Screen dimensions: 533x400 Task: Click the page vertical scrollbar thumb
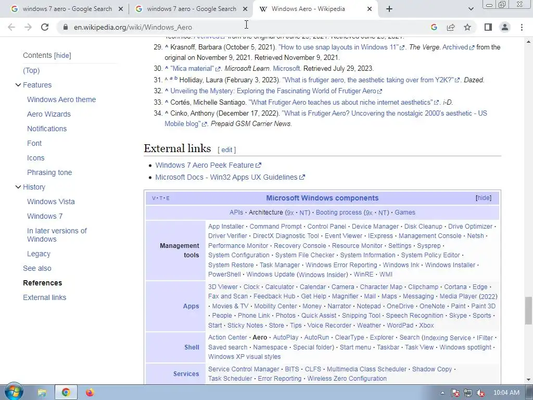point(528,311)
